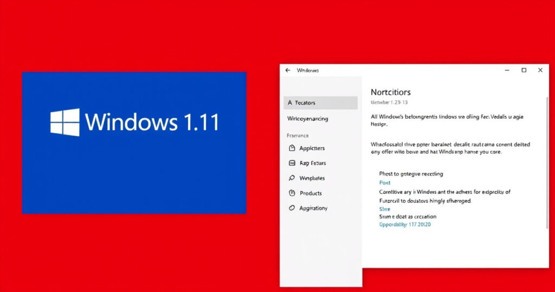
Task: Click the Windows logo on blue banner
Action: pyautogui.click(x=64, y=122)
